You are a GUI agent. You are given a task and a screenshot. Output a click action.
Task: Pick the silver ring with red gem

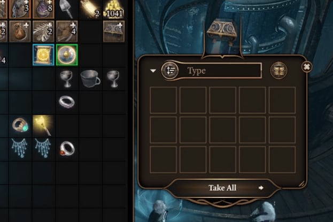[x=67, y=149]
